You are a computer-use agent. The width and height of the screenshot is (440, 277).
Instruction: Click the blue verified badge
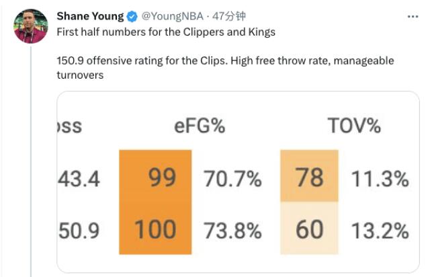click(132, 16)
